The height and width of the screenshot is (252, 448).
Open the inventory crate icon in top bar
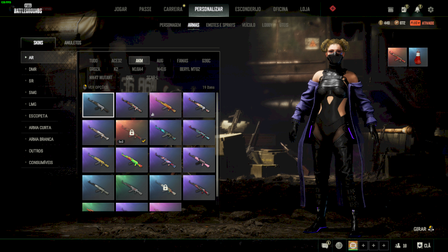[404, 10]
